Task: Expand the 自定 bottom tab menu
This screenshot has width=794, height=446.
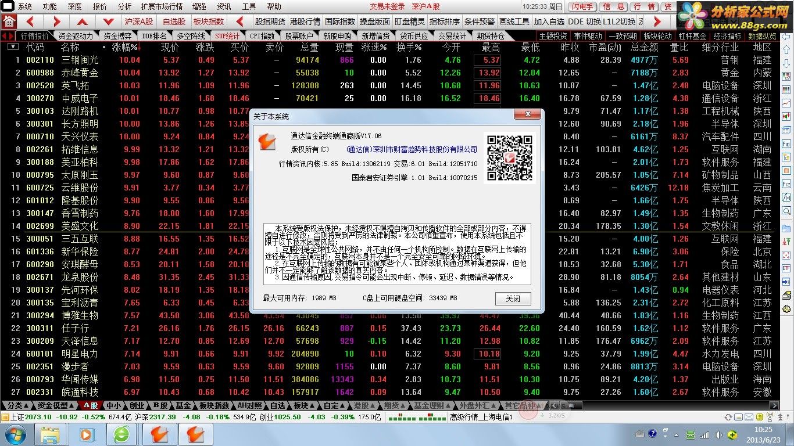Action: (334, 405)
